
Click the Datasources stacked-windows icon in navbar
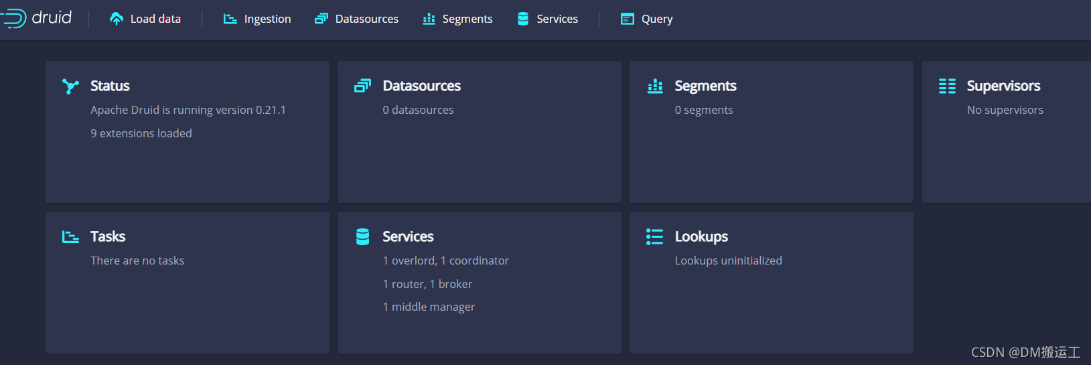tap(321, 19)
